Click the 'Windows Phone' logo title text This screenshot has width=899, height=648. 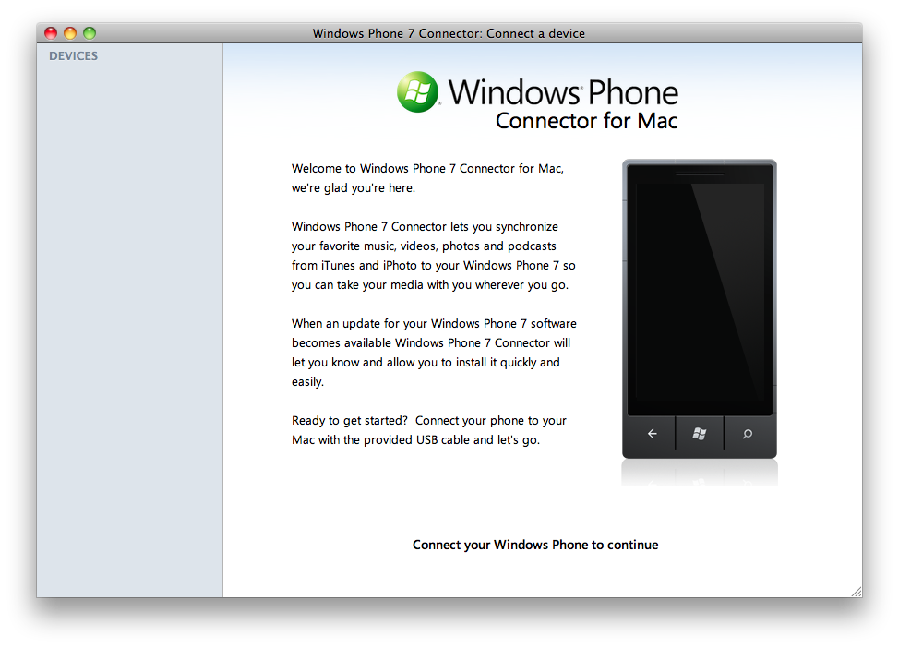[x=563, y=92]
